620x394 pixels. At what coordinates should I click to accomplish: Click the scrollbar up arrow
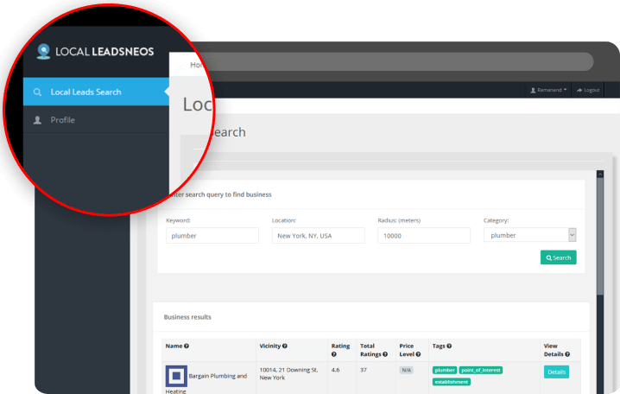(x=600, y=174)
